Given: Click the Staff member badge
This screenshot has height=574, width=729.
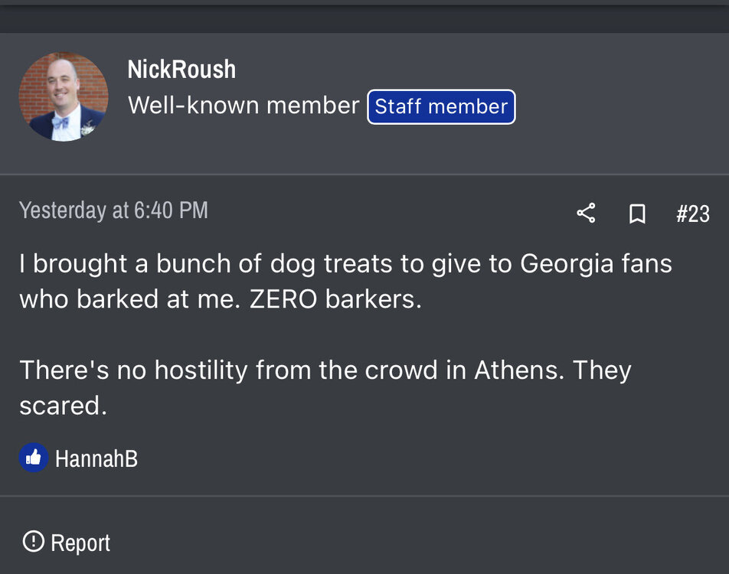Looking at the screenshot, I should point(441,106).
